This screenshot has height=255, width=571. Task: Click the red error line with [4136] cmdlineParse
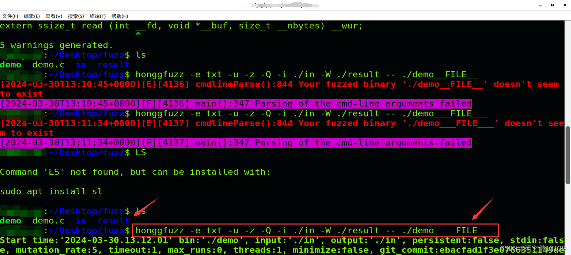pos(280,84)
